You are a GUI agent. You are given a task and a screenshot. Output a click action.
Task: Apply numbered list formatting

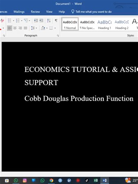click(x=18, y=21)
